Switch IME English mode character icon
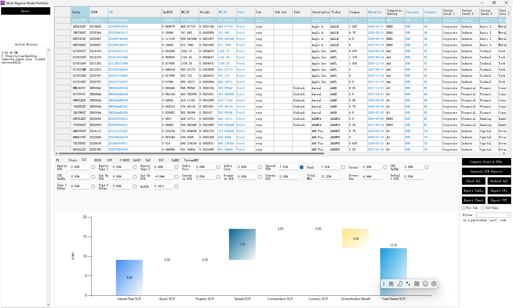The width and height of the screenshot is (513, 308). (x=391, y=284)
